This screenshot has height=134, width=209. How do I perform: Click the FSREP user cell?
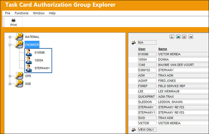147,86
